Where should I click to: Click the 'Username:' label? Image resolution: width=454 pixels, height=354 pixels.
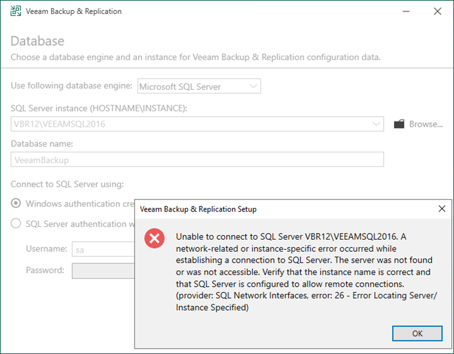pos(46,248)
